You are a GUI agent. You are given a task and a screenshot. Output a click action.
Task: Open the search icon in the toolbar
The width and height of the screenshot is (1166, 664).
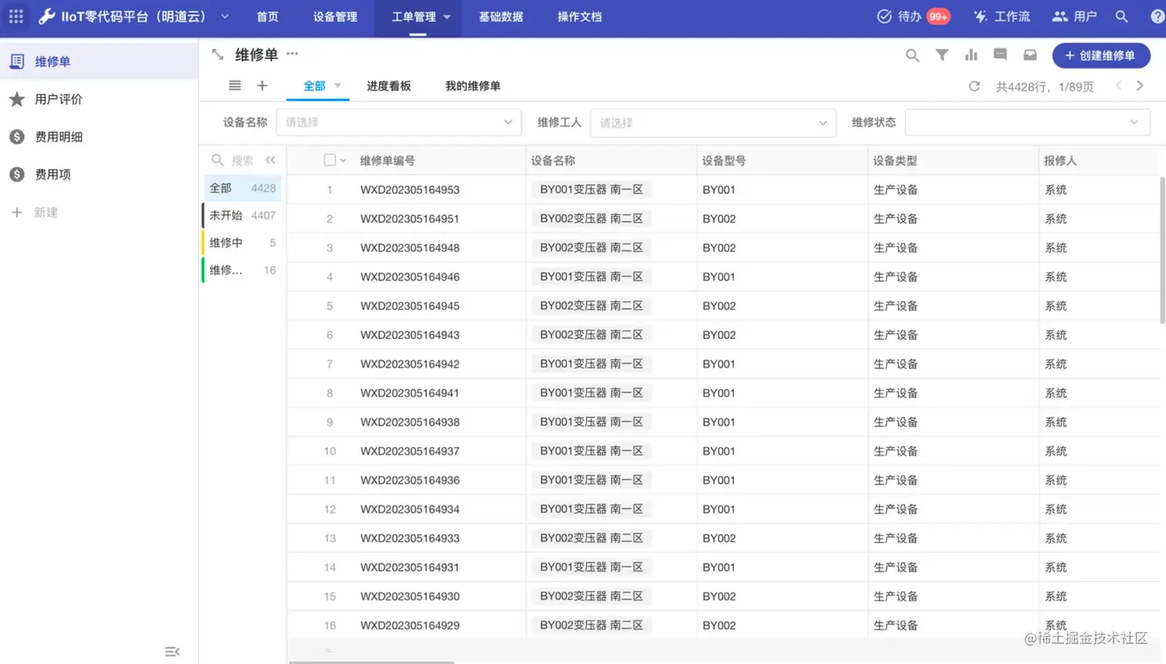click(912, 55)
